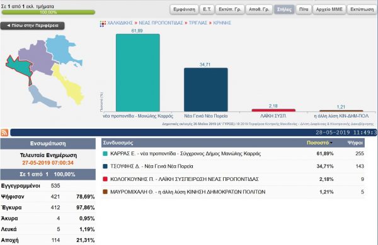Click the green 100,00% progress bar

(49, 13)
